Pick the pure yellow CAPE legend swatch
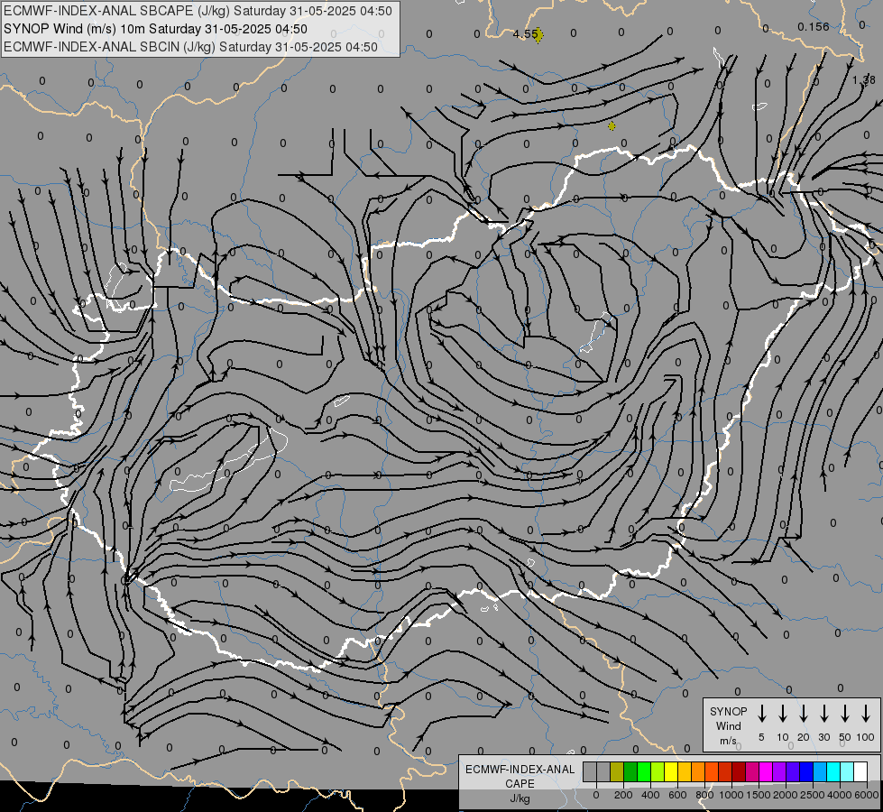 coord(671,771)
